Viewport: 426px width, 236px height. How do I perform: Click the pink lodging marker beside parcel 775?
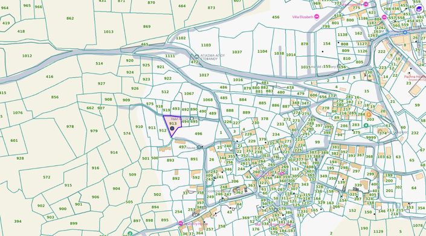pyautogui.click(x=366, y=4)
